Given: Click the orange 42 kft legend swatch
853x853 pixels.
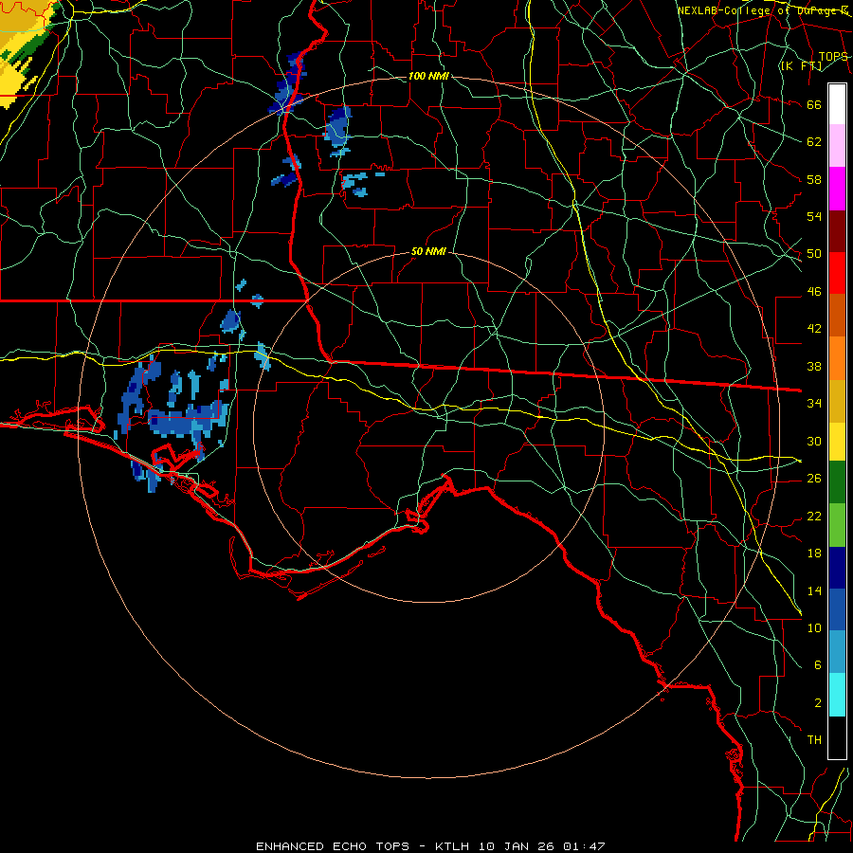Looking at the screenshot, I should tap(837, 358).
